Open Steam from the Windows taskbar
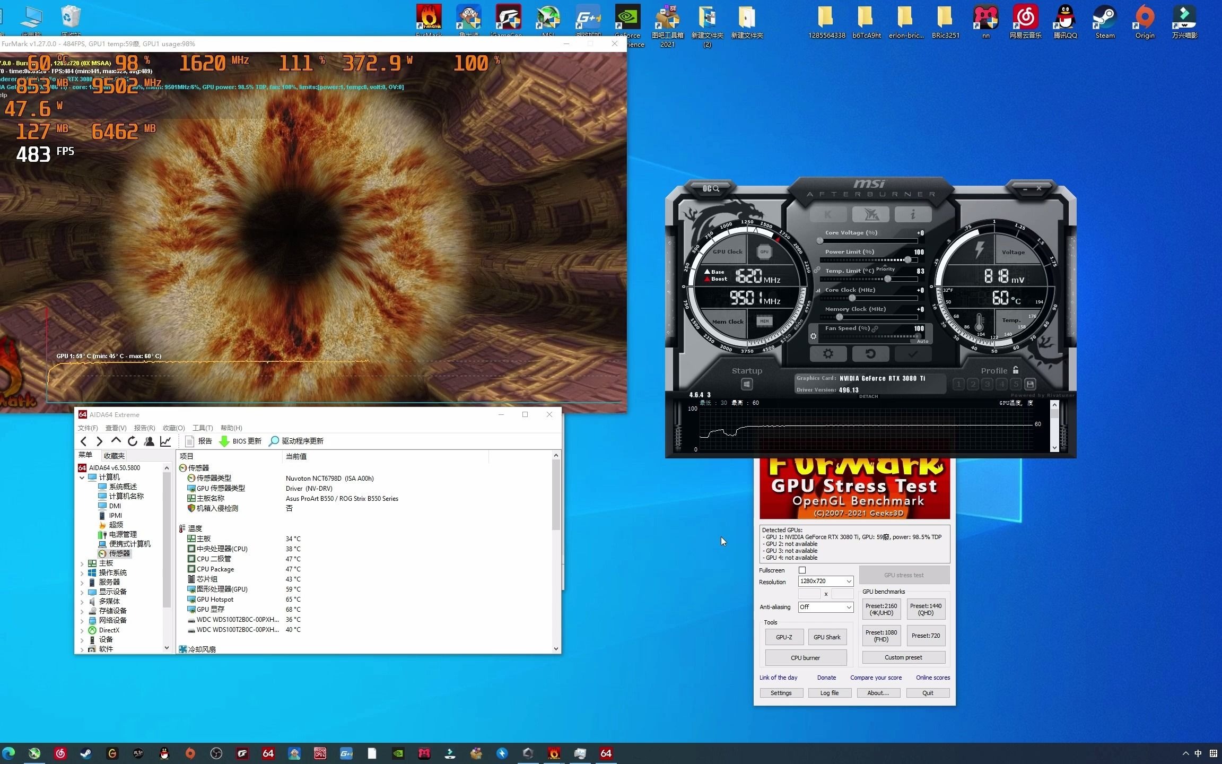The image size is (1222, 764). point(86,753)
